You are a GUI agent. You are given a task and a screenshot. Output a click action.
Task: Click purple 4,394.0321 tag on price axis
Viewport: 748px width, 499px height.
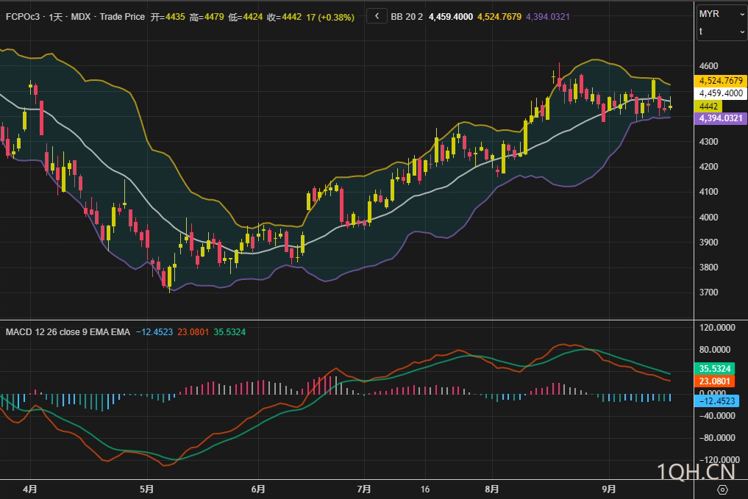coord(721,118)
